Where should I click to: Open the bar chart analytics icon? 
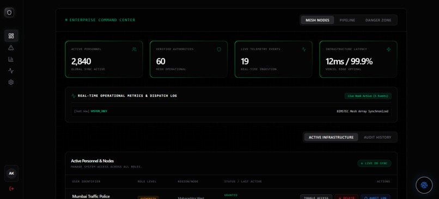(x=11, y=59)
